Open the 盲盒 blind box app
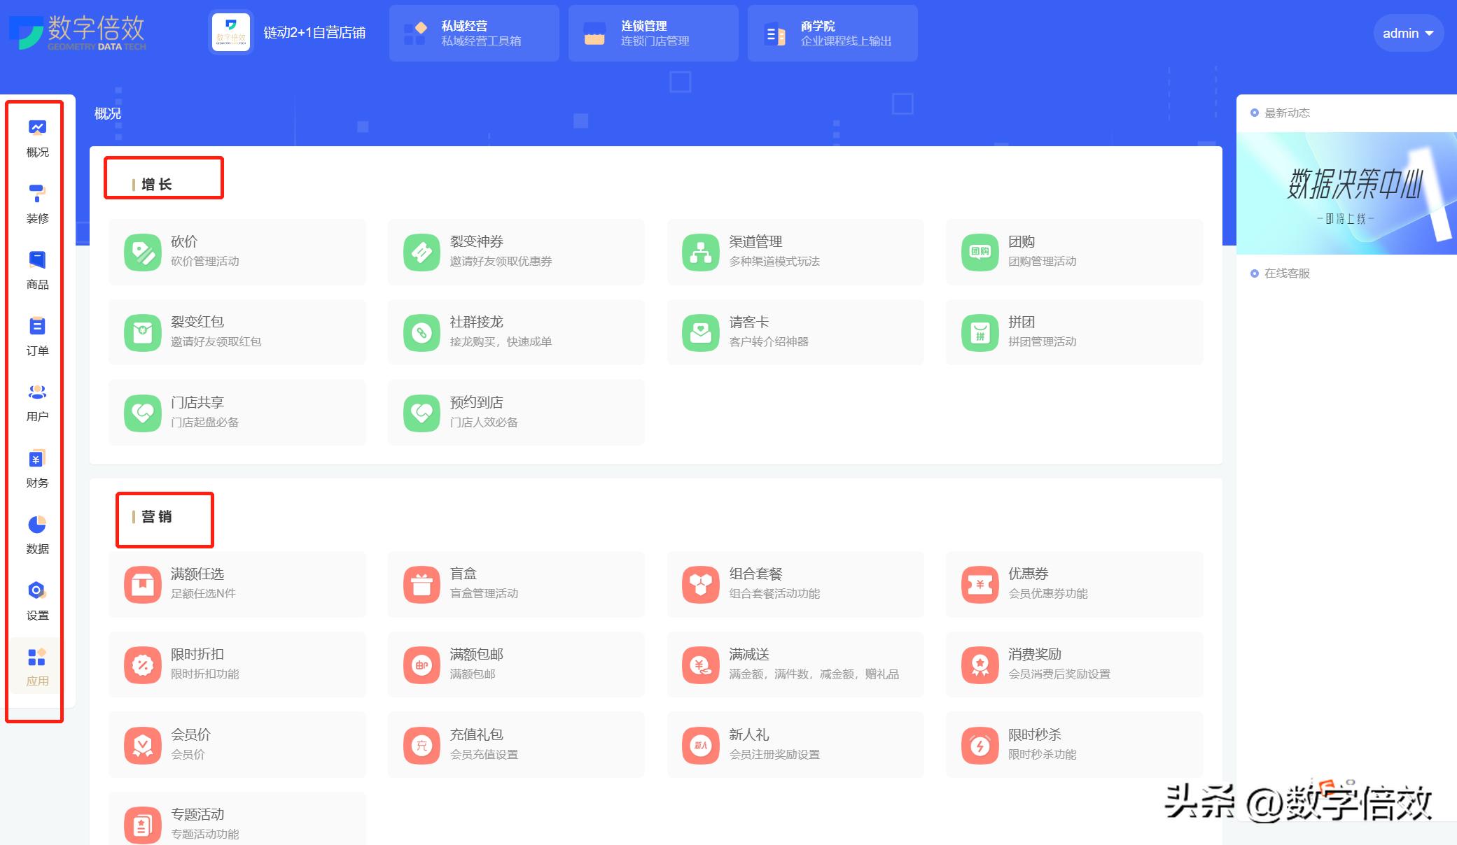Viewport: 1457px width, 845px height. [x=516, y=584]
